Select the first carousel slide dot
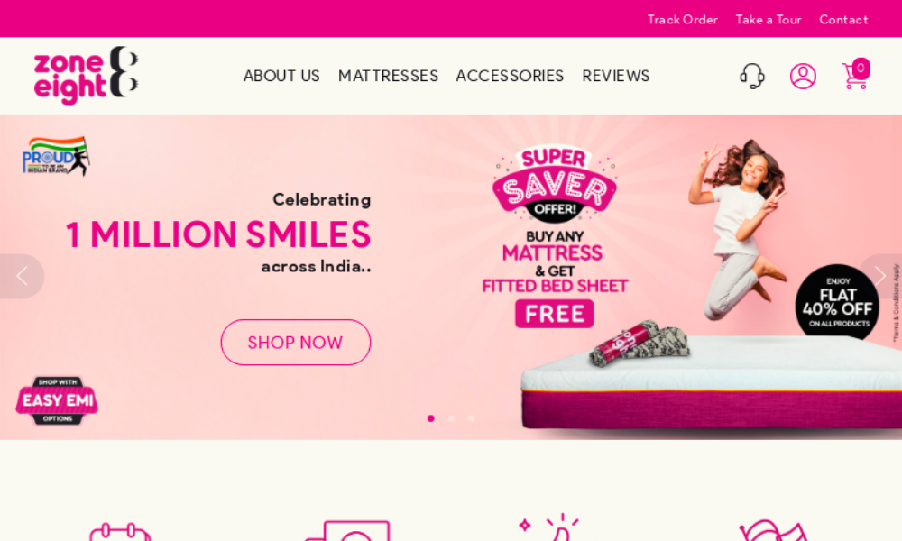Viewport: 902px width, 541px height. 431,418
